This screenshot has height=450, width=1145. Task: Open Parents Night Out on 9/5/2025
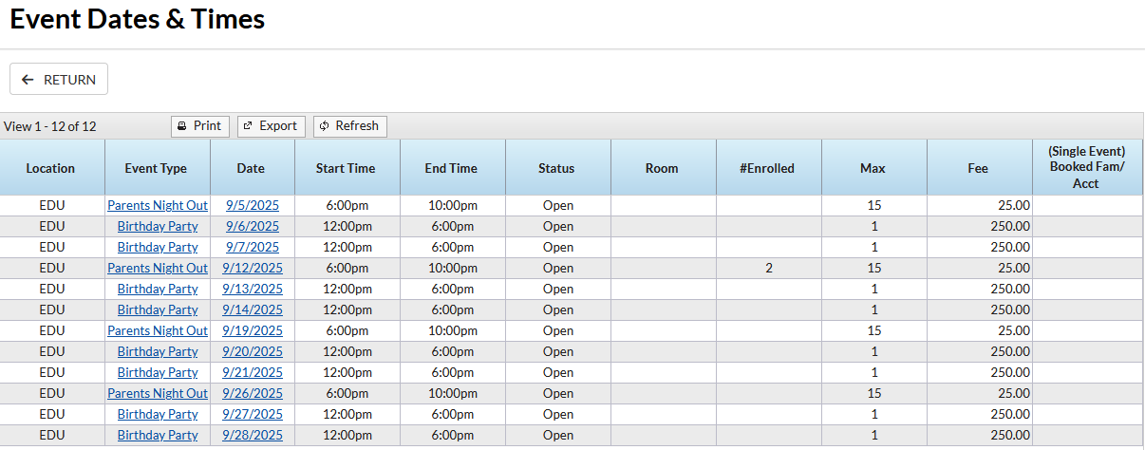[x=158, y=205]
